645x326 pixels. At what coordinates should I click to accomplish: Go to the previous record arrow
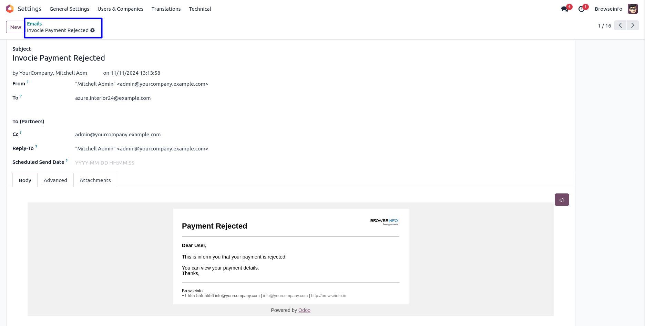click(620, 25)
